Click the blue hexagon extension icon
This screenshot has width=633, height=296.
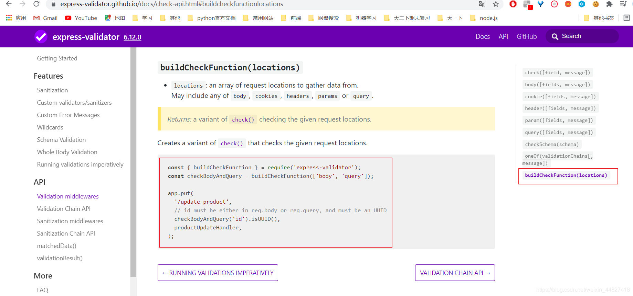[x=582, y=4]
